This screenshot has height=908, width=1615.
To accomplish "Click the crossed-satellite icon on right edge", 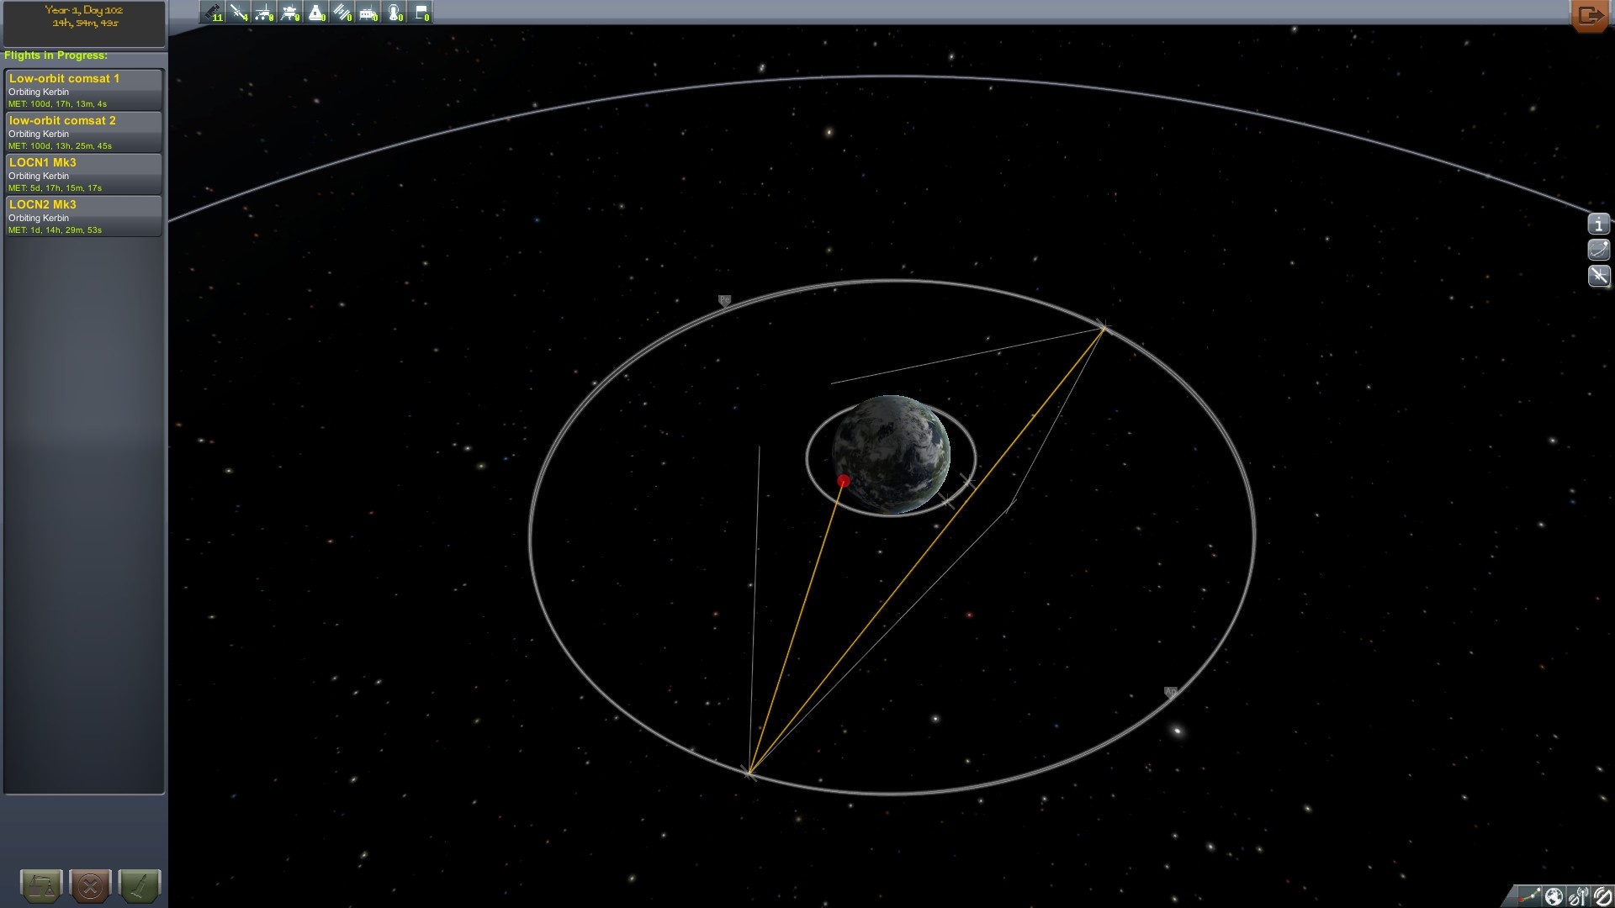I will pyautogui.click(x=1598, y=276).
